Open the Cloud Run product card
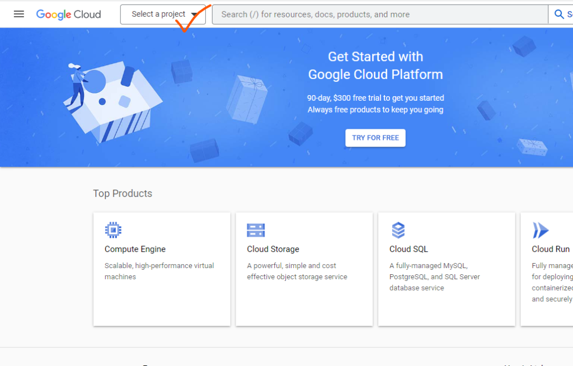Image resolution: width=573 pixels, height=366 pixels. (x=547, y=269)
